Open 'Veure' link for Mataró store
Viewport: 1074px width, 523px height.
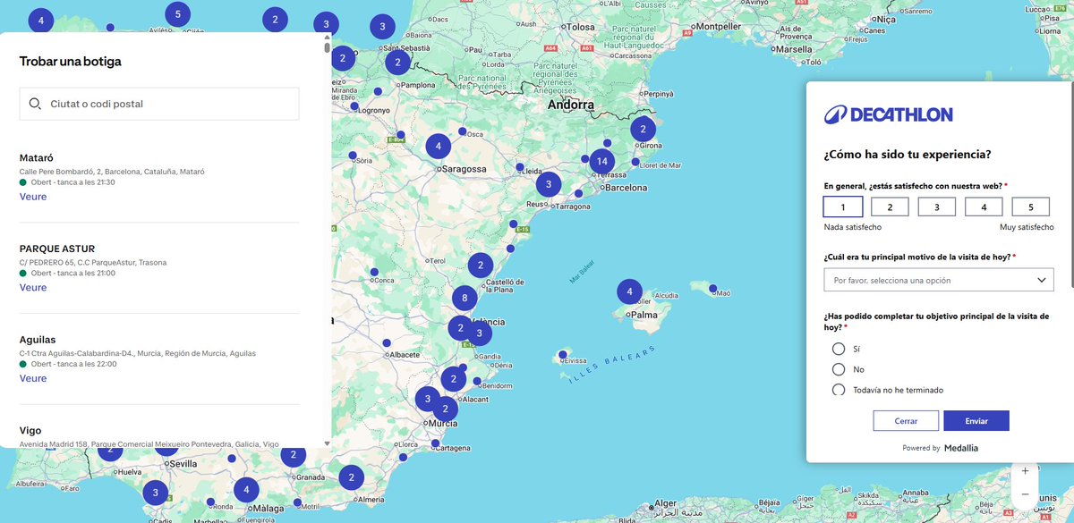[33, 197]
